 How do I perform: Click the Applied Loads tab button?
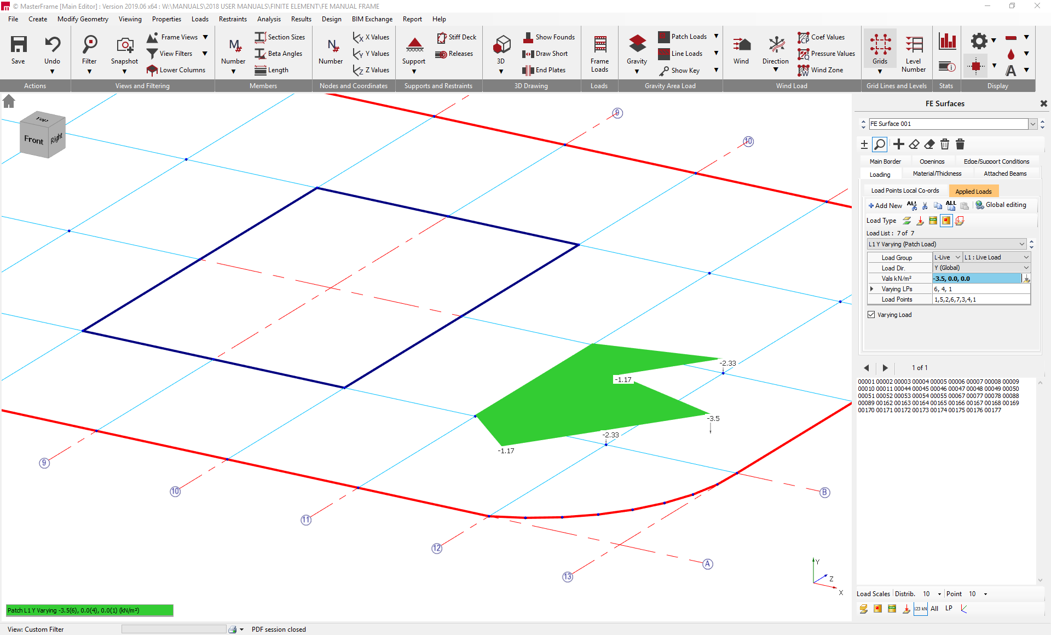(973, 191)
